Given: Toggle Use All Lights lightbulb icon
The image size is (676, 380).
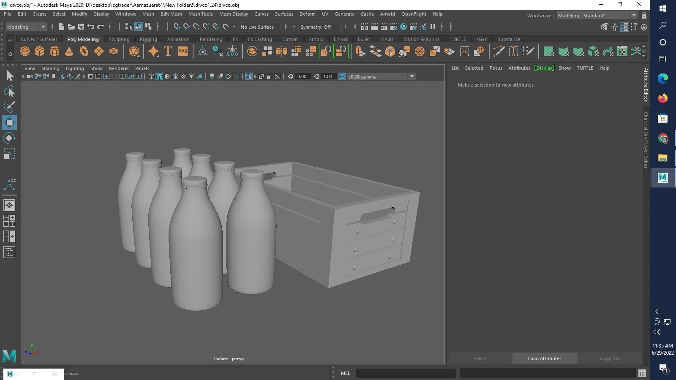Looking at the screenshot, I should point(191,76).
